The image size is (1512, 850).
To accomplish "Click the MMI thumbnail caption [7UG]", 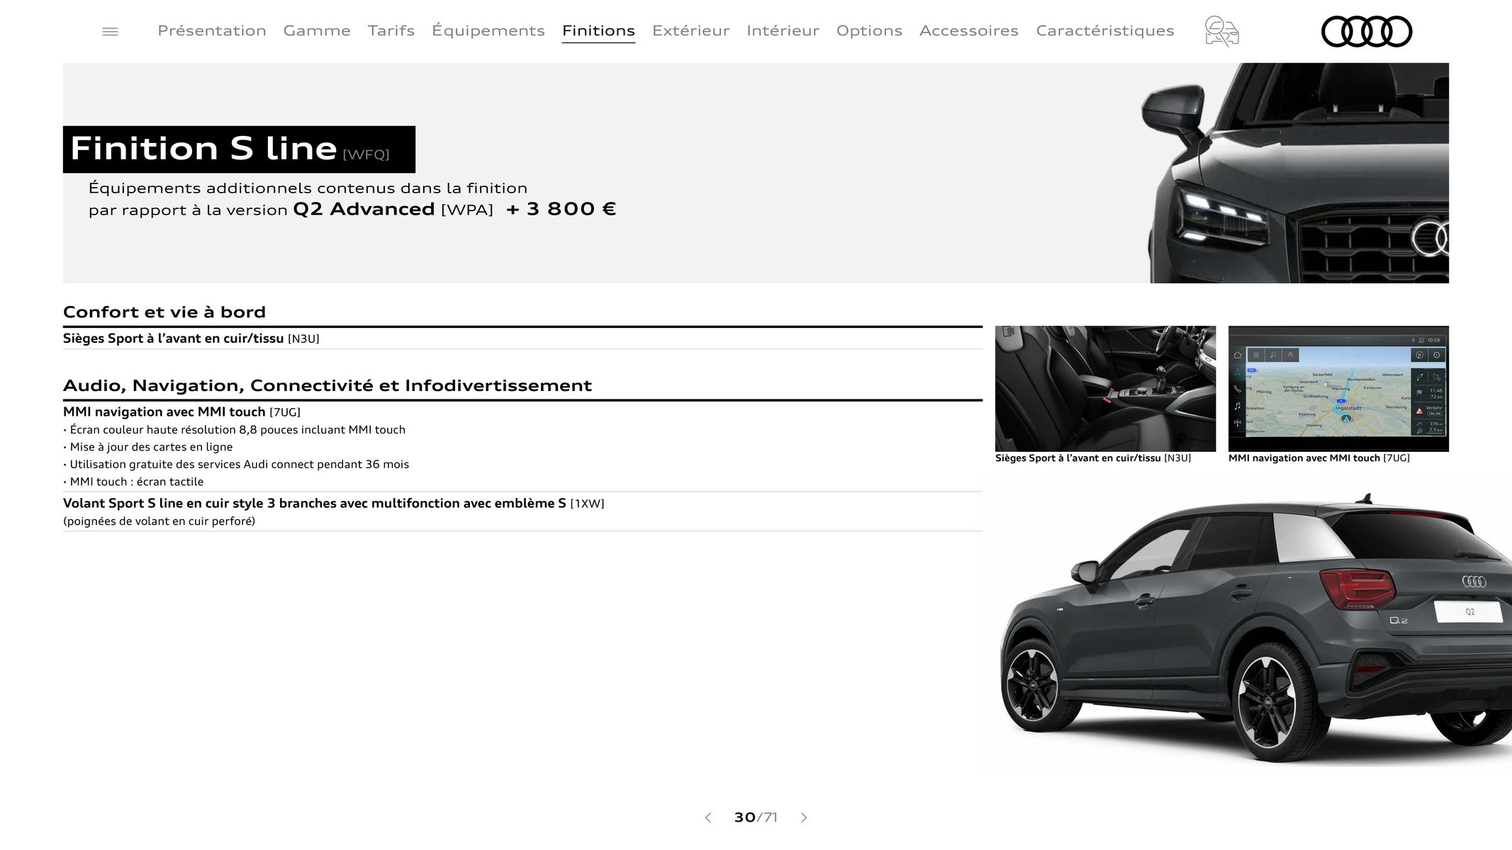I will [x=1319, y=458].
